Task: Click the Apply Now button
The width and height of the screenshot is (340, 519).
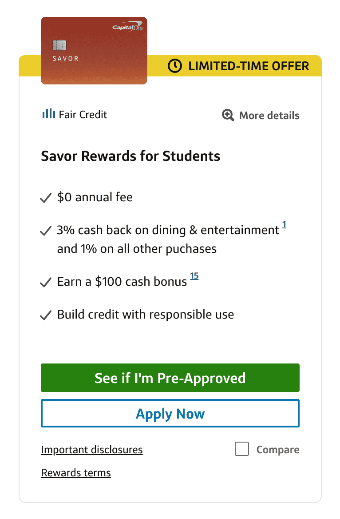Action: (170, 413)
